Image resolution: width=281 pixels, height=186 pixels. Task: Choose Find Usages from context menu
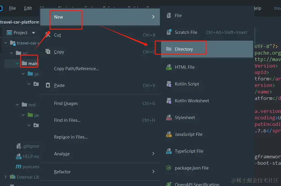[100, 103]
